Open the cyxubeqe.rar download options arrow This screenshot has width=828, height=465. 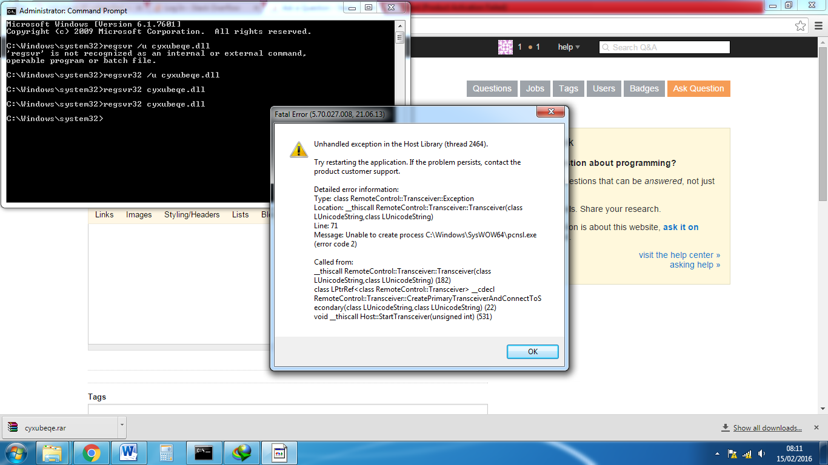point(122,425)
